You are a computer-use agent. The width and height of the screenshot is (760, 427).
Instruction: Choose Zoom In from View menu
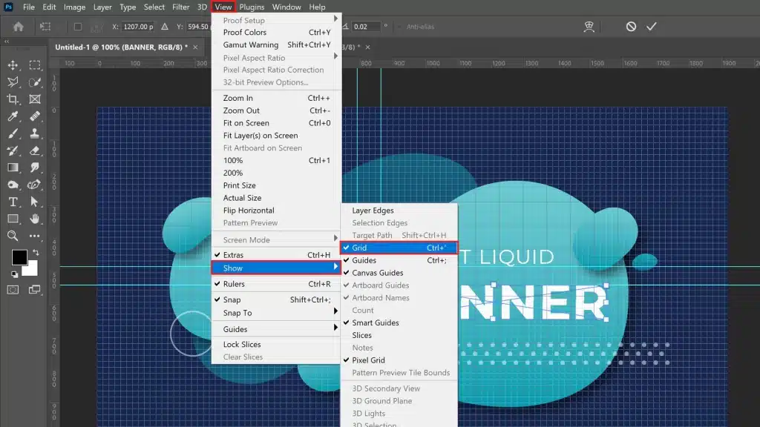point(276,99)
